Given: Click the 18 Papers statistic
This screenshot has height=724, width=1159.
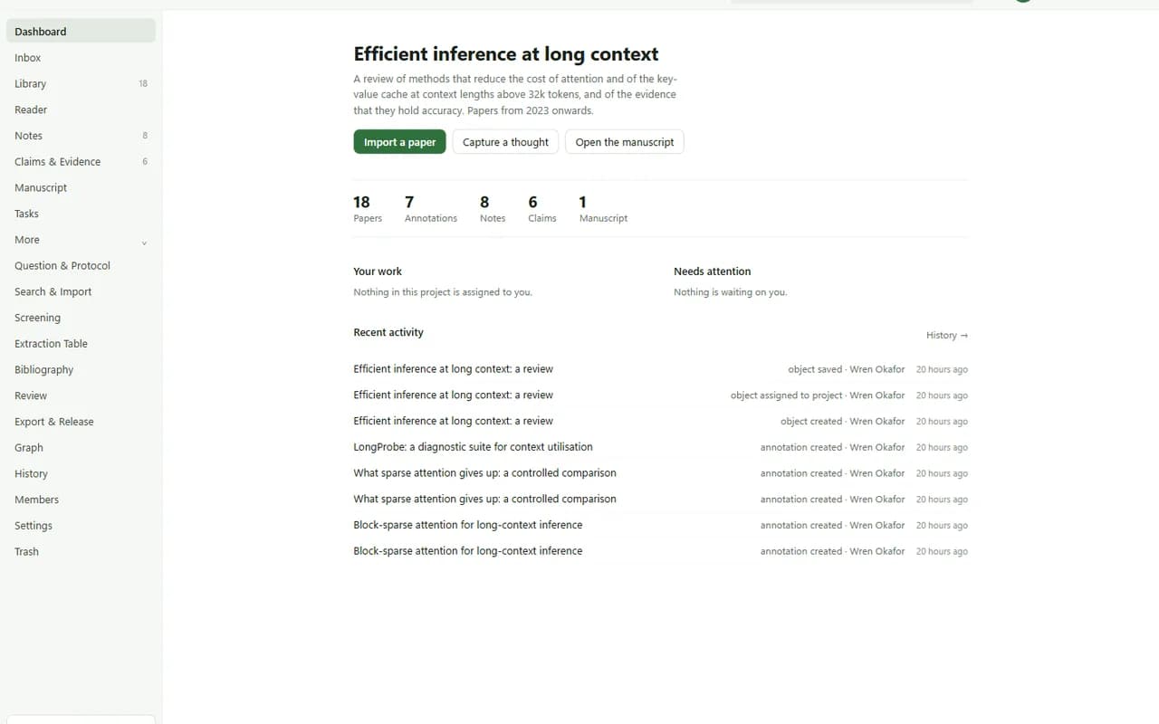Looking at the screenshot, I should coord(368,208).
